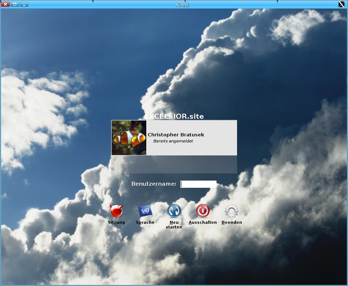
Task: Focus the Benutzername input field
Action: (x=198, y=184)
